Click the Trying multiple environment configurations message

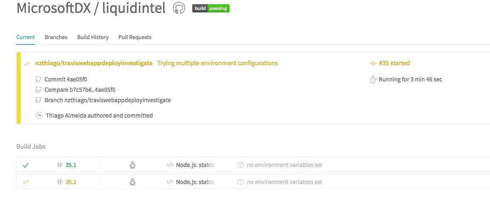tap(218, 63)
